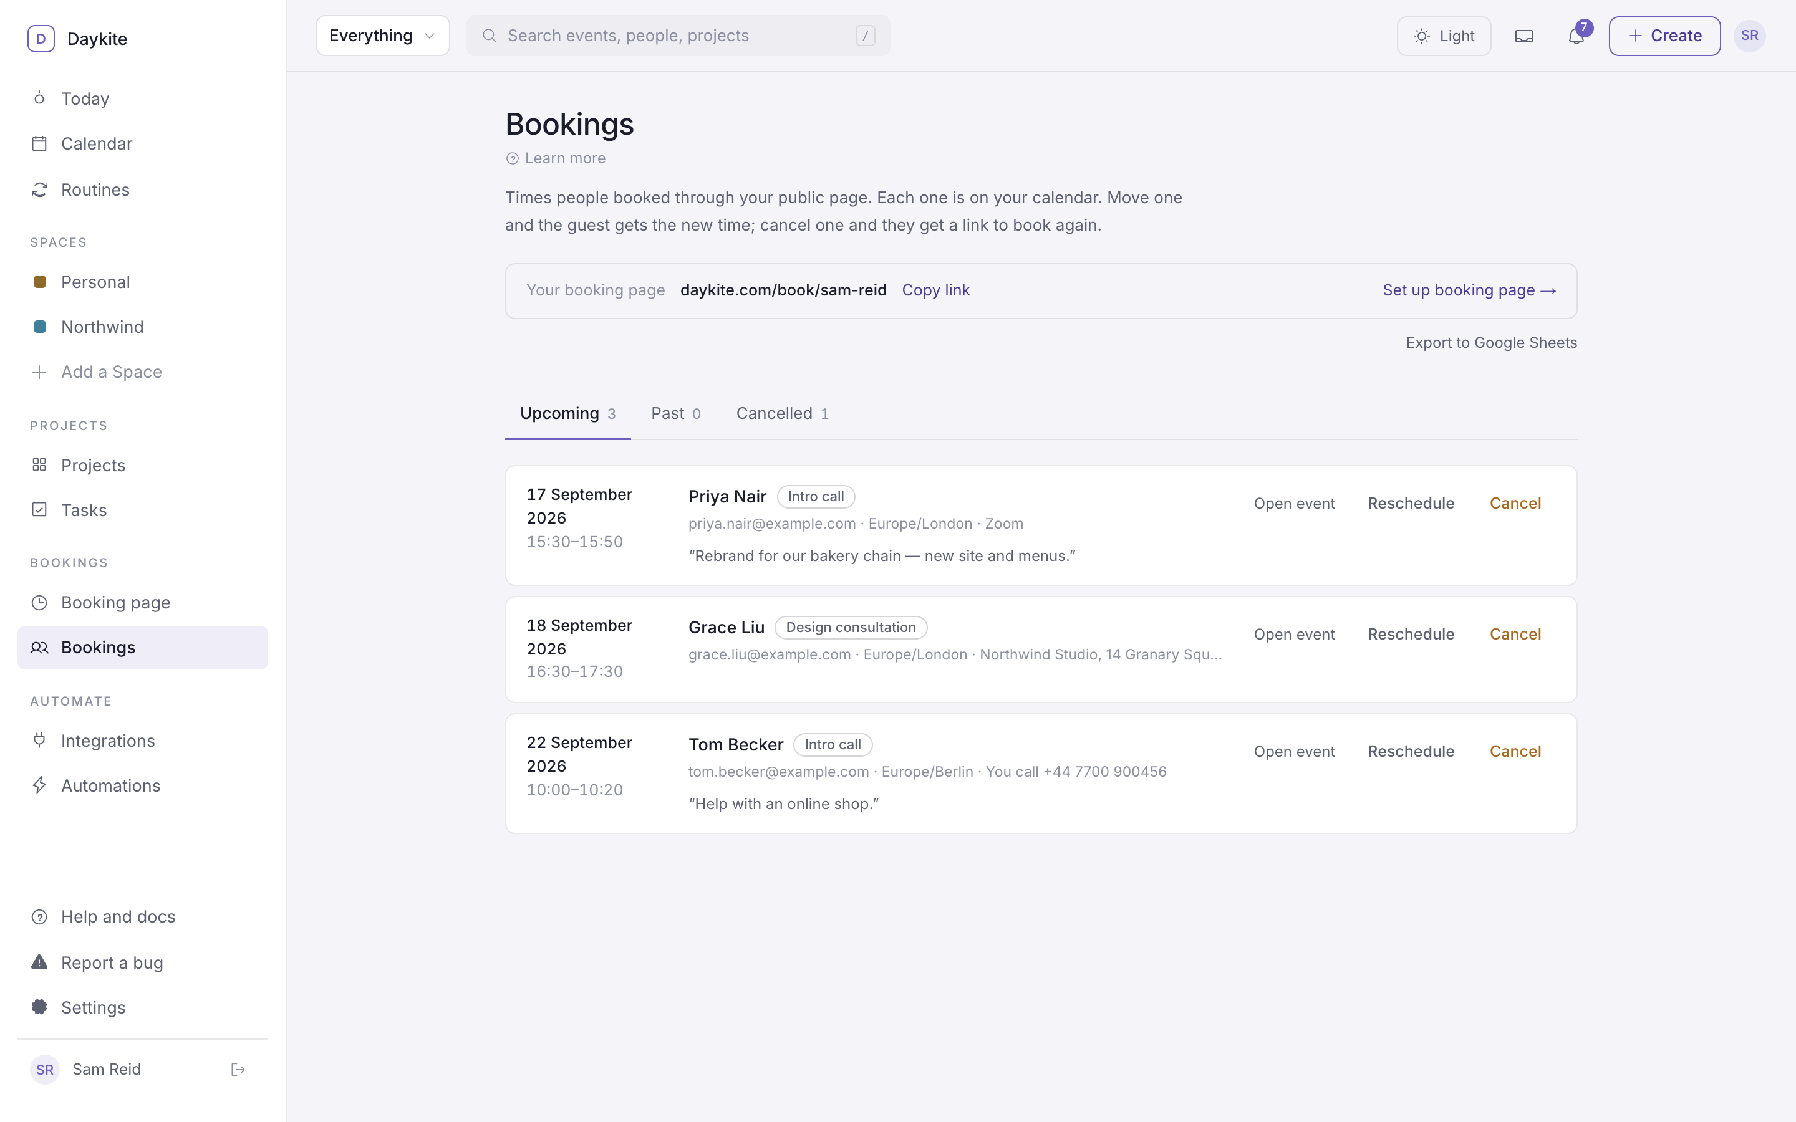Click the Tasks checkmark icon

[x=39, y=510]
